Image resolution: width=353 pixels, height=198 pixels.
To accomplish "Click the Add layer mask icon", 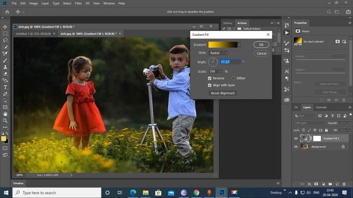I will click(x=316, y=184).
